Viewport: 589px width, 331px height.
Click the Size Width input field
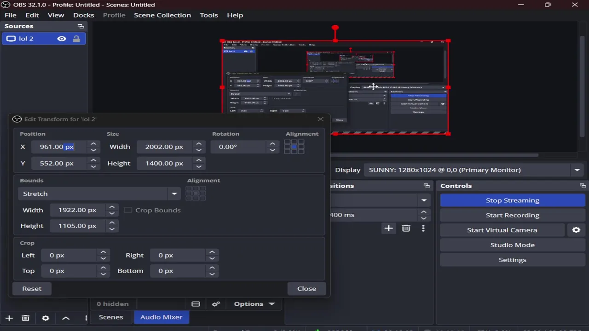pos(165,147)
